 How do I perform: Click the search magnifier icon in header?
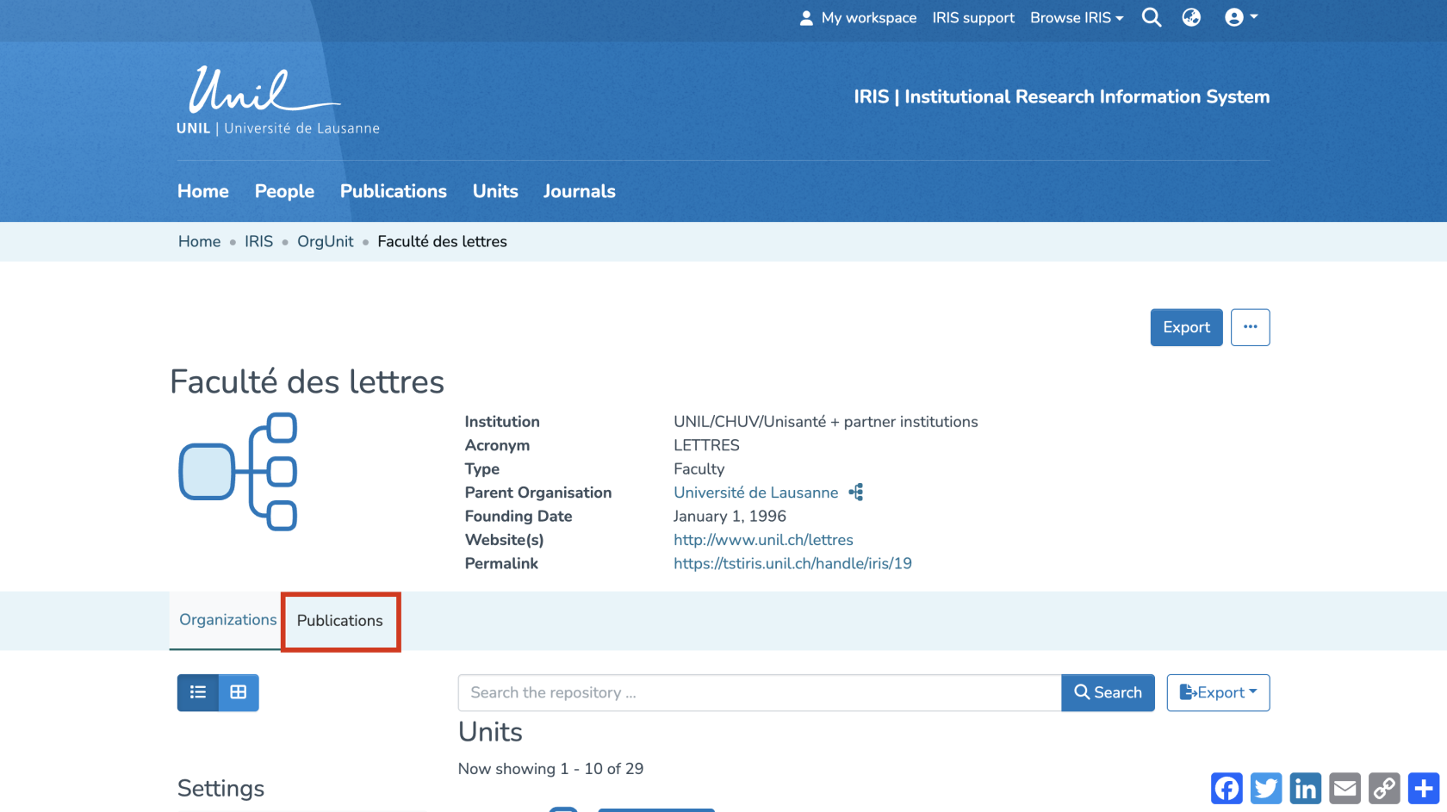pos(1151,17)
